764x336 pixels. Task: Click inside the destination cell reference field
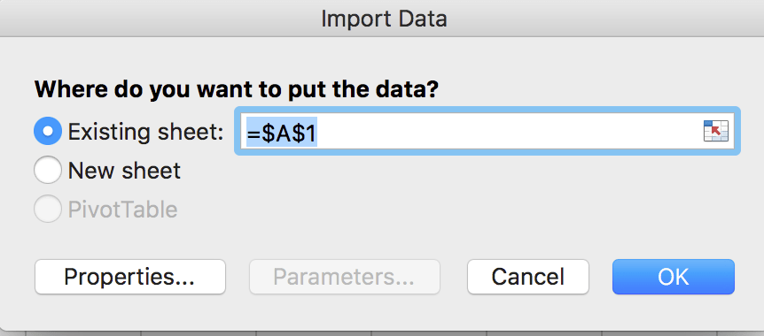point(487,131)
